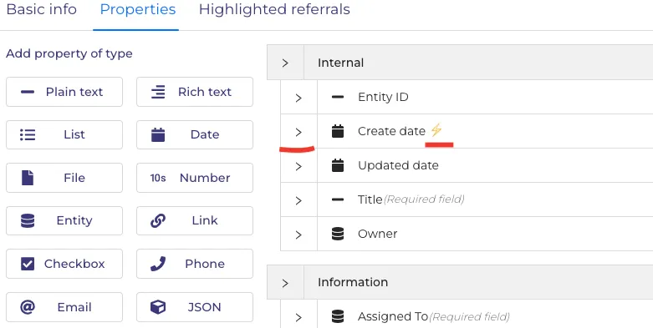
Task: Expand the Create date row chevron
Action: pos(298,132)
